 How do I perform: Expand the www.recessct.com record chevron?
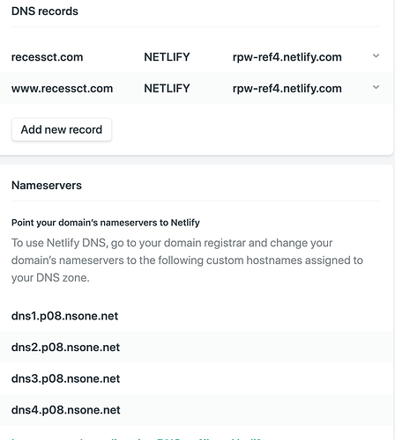tap(376, 87)
